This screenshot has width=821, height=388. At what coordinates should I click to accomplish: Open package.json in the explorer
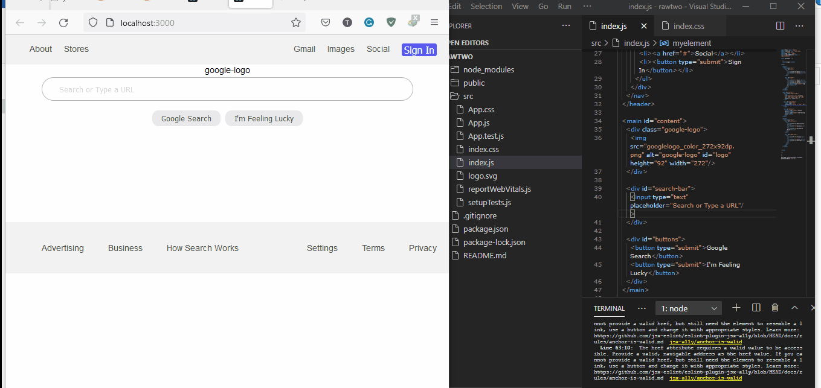[485, 229]
